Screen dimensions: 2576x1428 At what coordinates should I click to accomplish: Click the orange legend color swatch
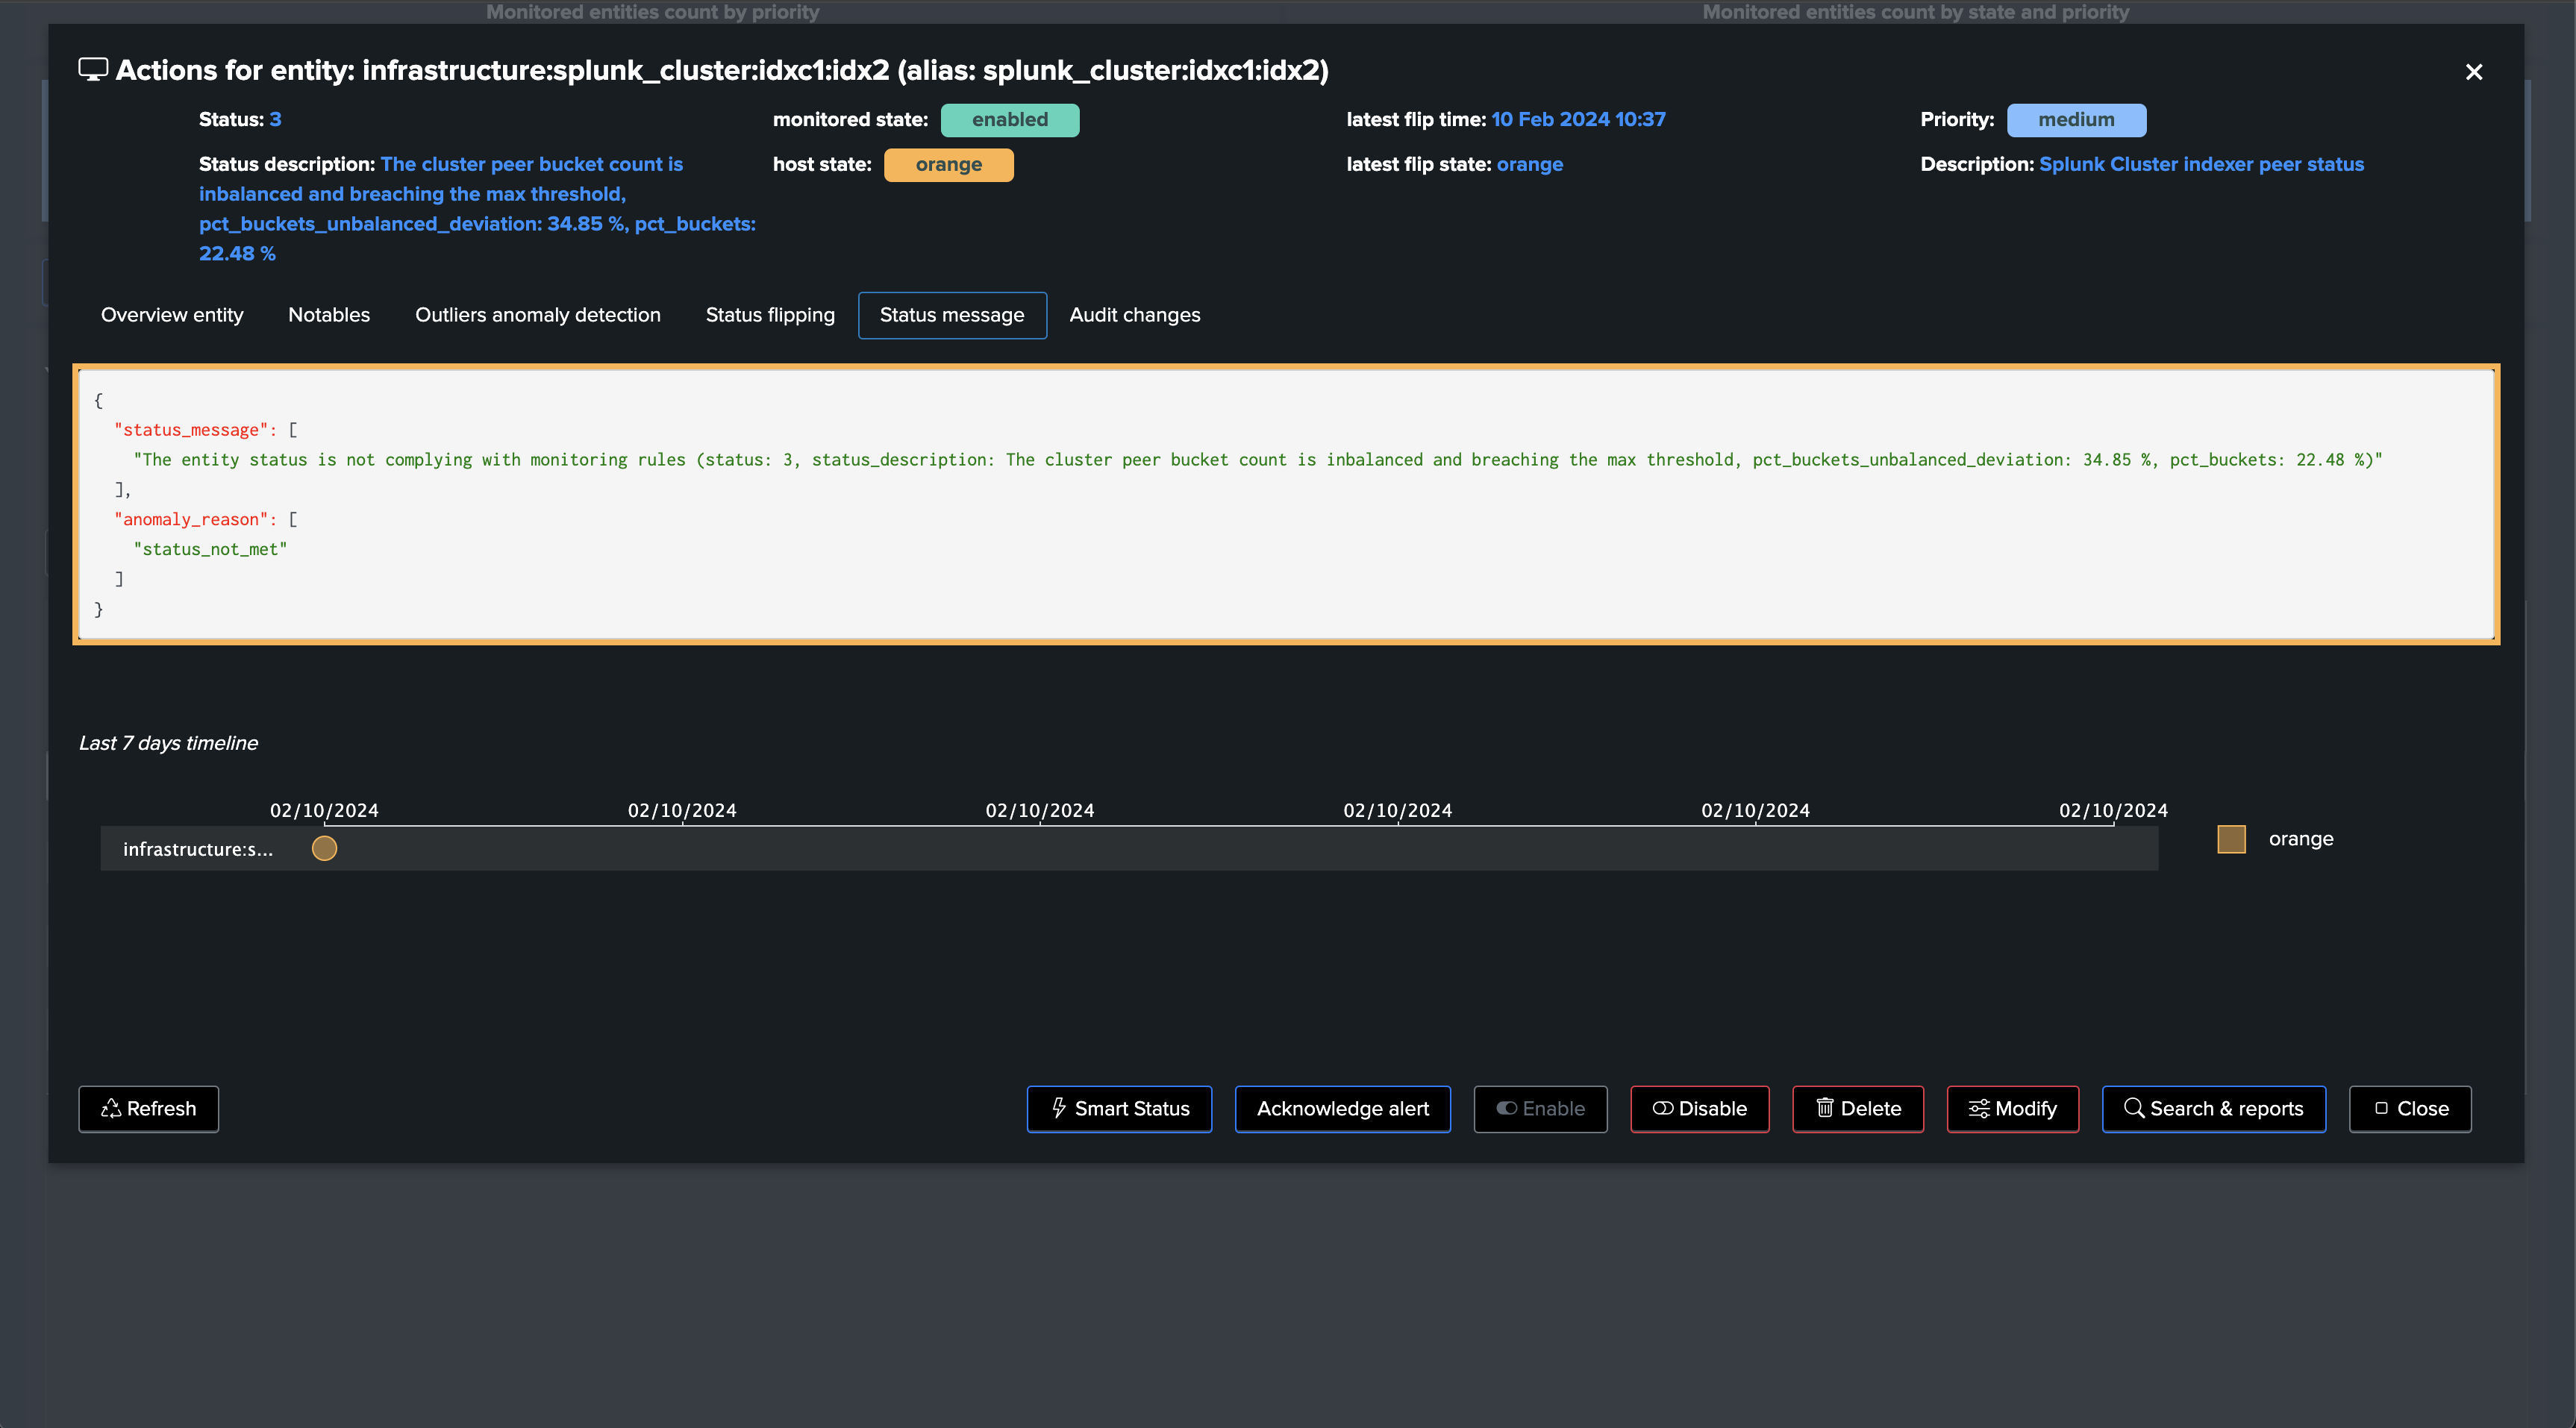(2231, 839)
